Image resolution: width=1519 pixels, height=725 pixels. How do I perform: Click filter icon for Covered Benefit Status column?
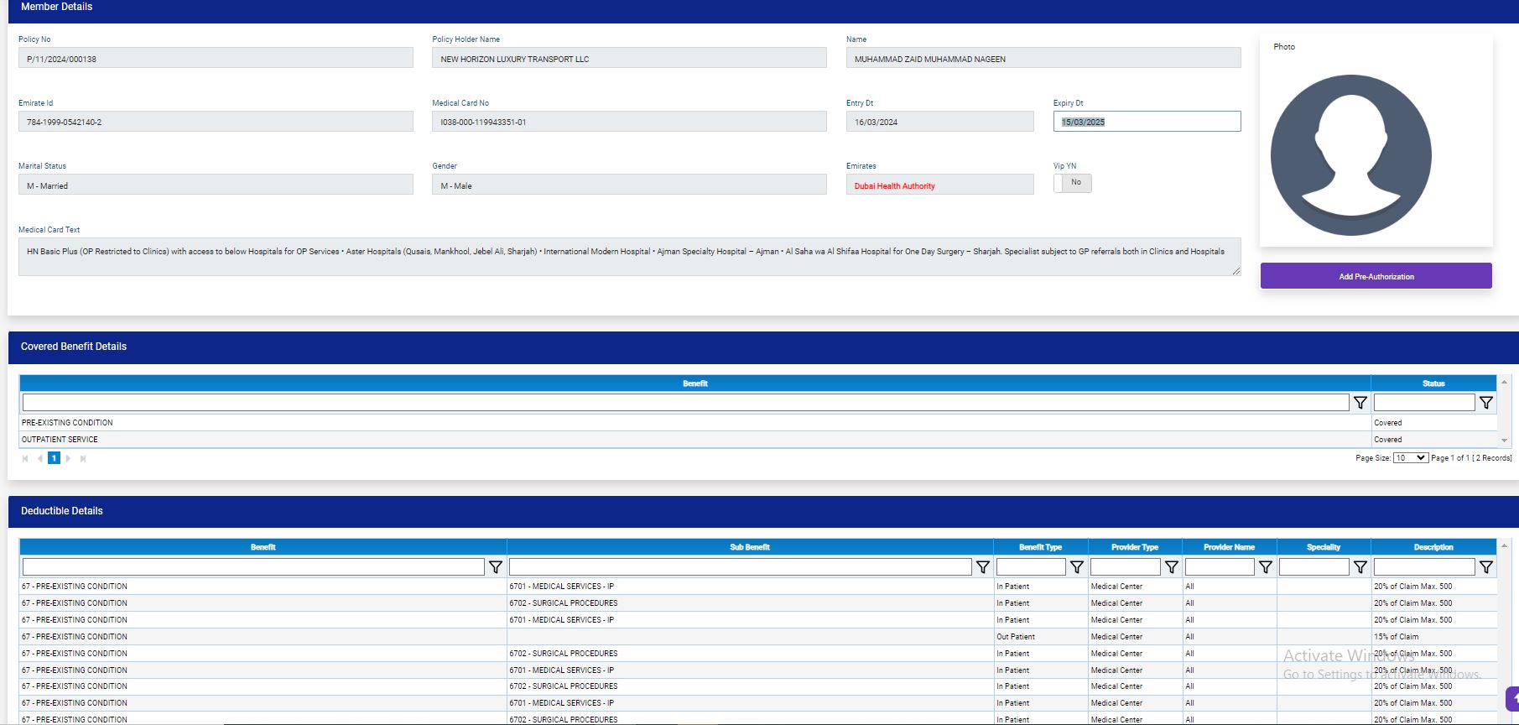click(1485, 403)
